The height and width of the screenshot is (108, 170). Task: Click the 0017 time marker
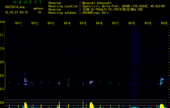[x=115, y=23]
